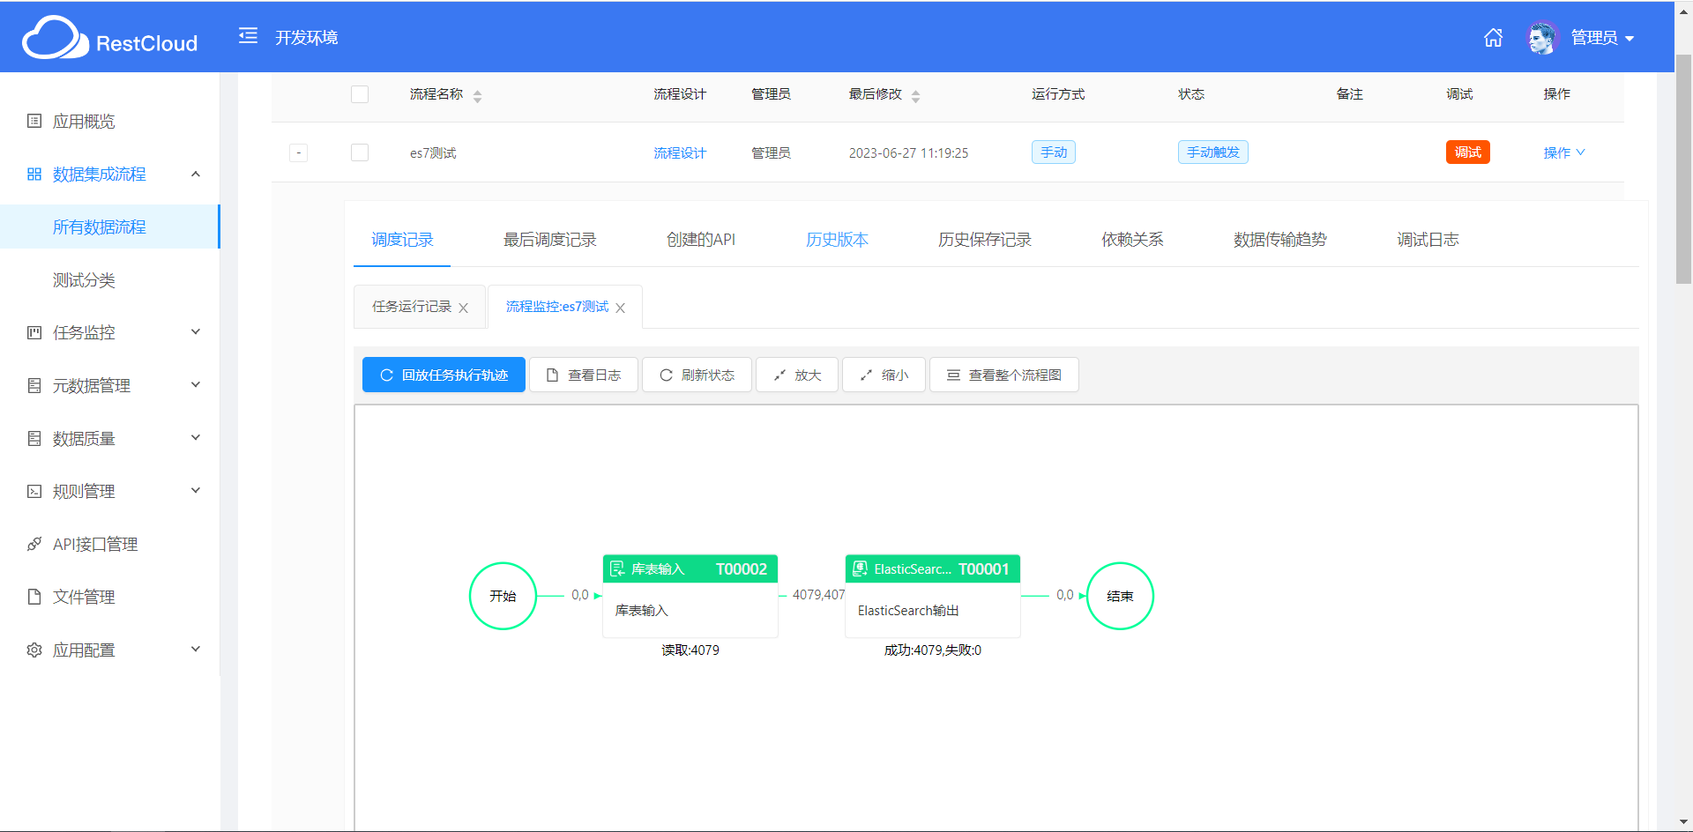This screenshot has width=1693, height=832.
Task: Click the page vertical scrollbar thumb
Action: 1683,167
